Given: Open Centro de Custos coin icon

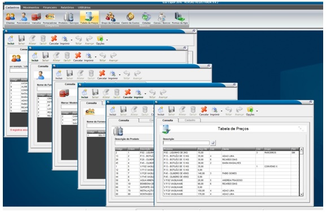Looking at the screenshot, I should click(x=131, y=18).
